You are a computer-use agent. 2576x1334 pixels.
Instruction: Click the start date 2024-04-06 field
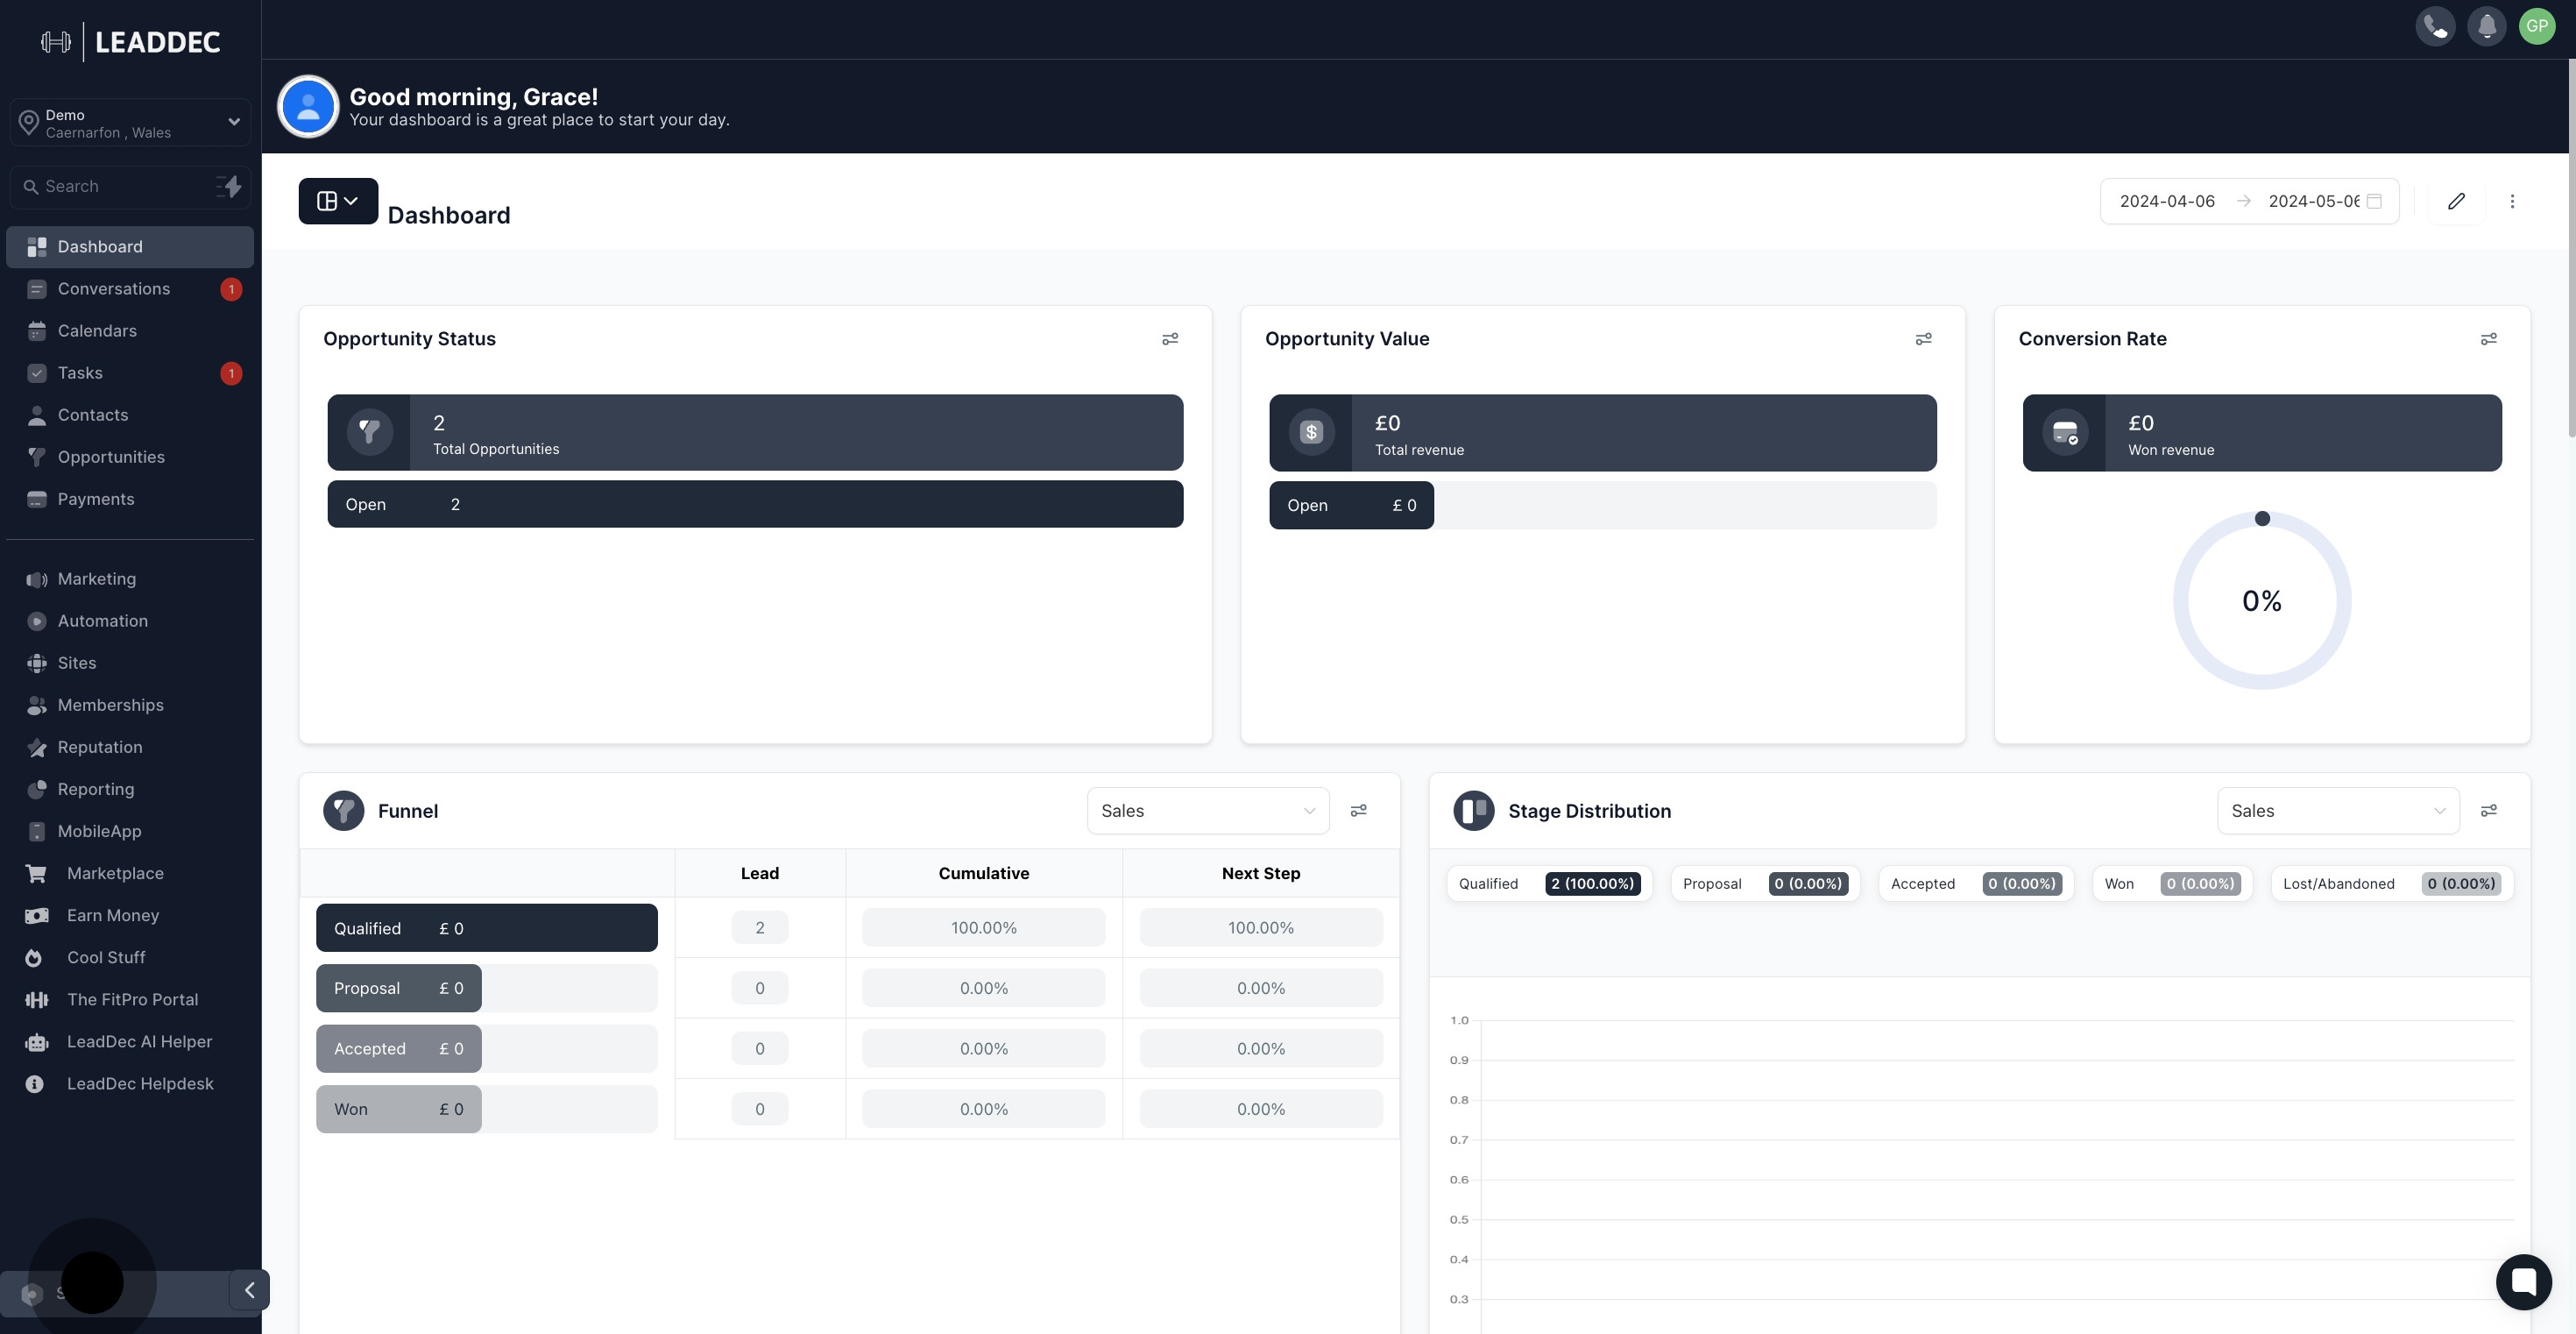(2166, 201)
